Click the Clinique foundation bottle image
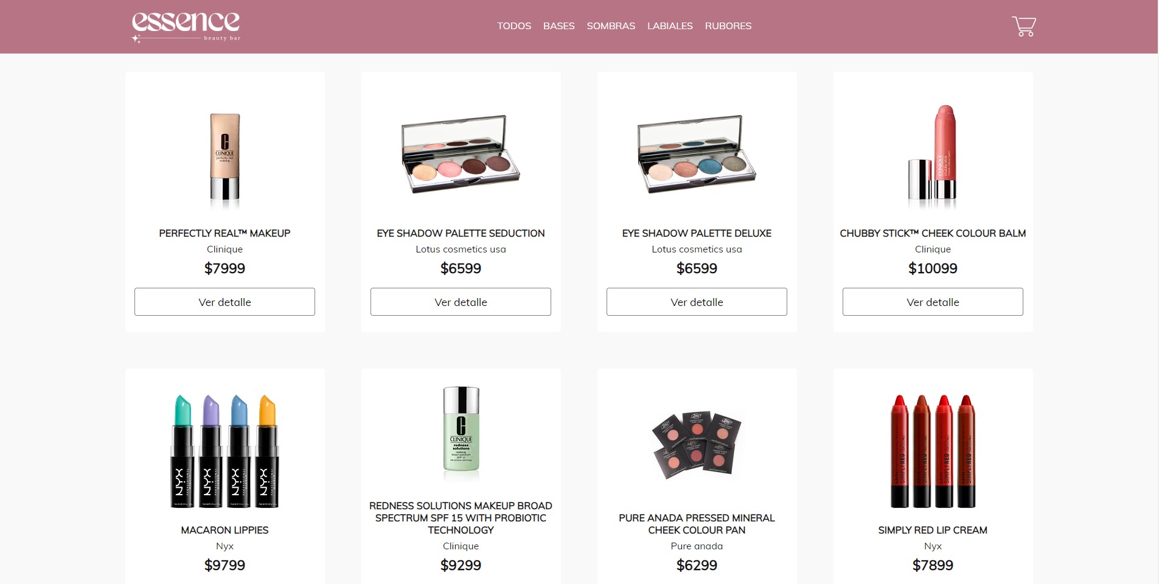This screenshot has height=584, width=1159. click(224, 158)
